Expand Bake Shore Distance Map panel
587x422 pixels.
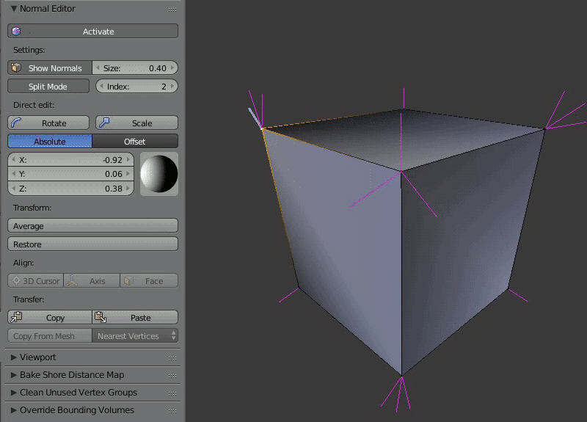[14, 375]
